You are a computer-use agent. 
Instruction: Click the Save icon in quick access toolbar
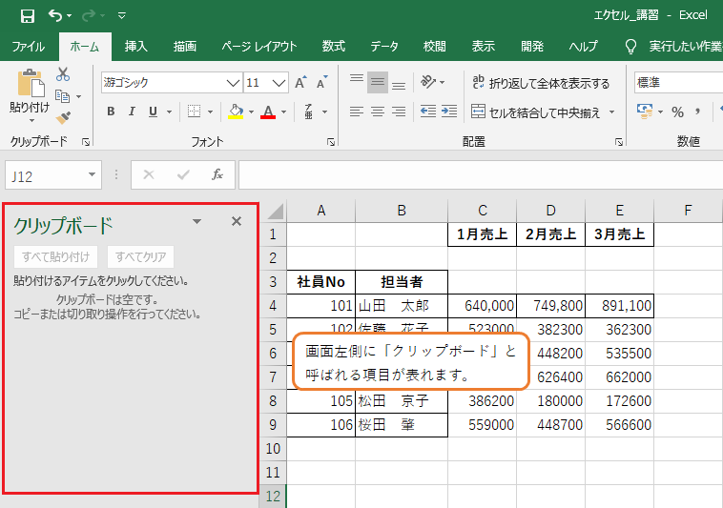pyautogui.click(x=28, y=16)
